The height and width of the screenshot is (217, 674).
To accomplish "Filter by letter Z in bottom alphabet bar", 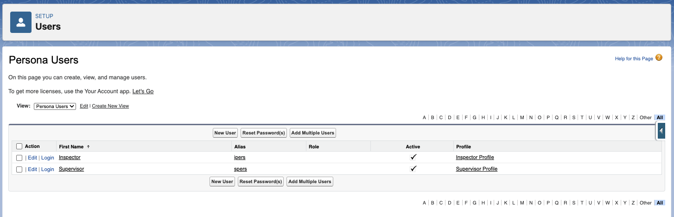I will [x=633, y=203].
